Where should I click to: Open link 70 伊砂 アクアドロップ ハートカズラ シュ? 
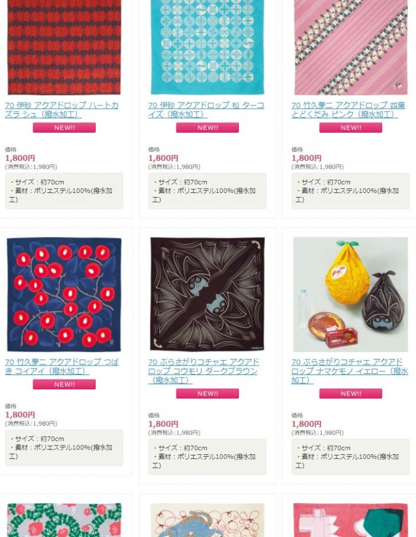62,110
